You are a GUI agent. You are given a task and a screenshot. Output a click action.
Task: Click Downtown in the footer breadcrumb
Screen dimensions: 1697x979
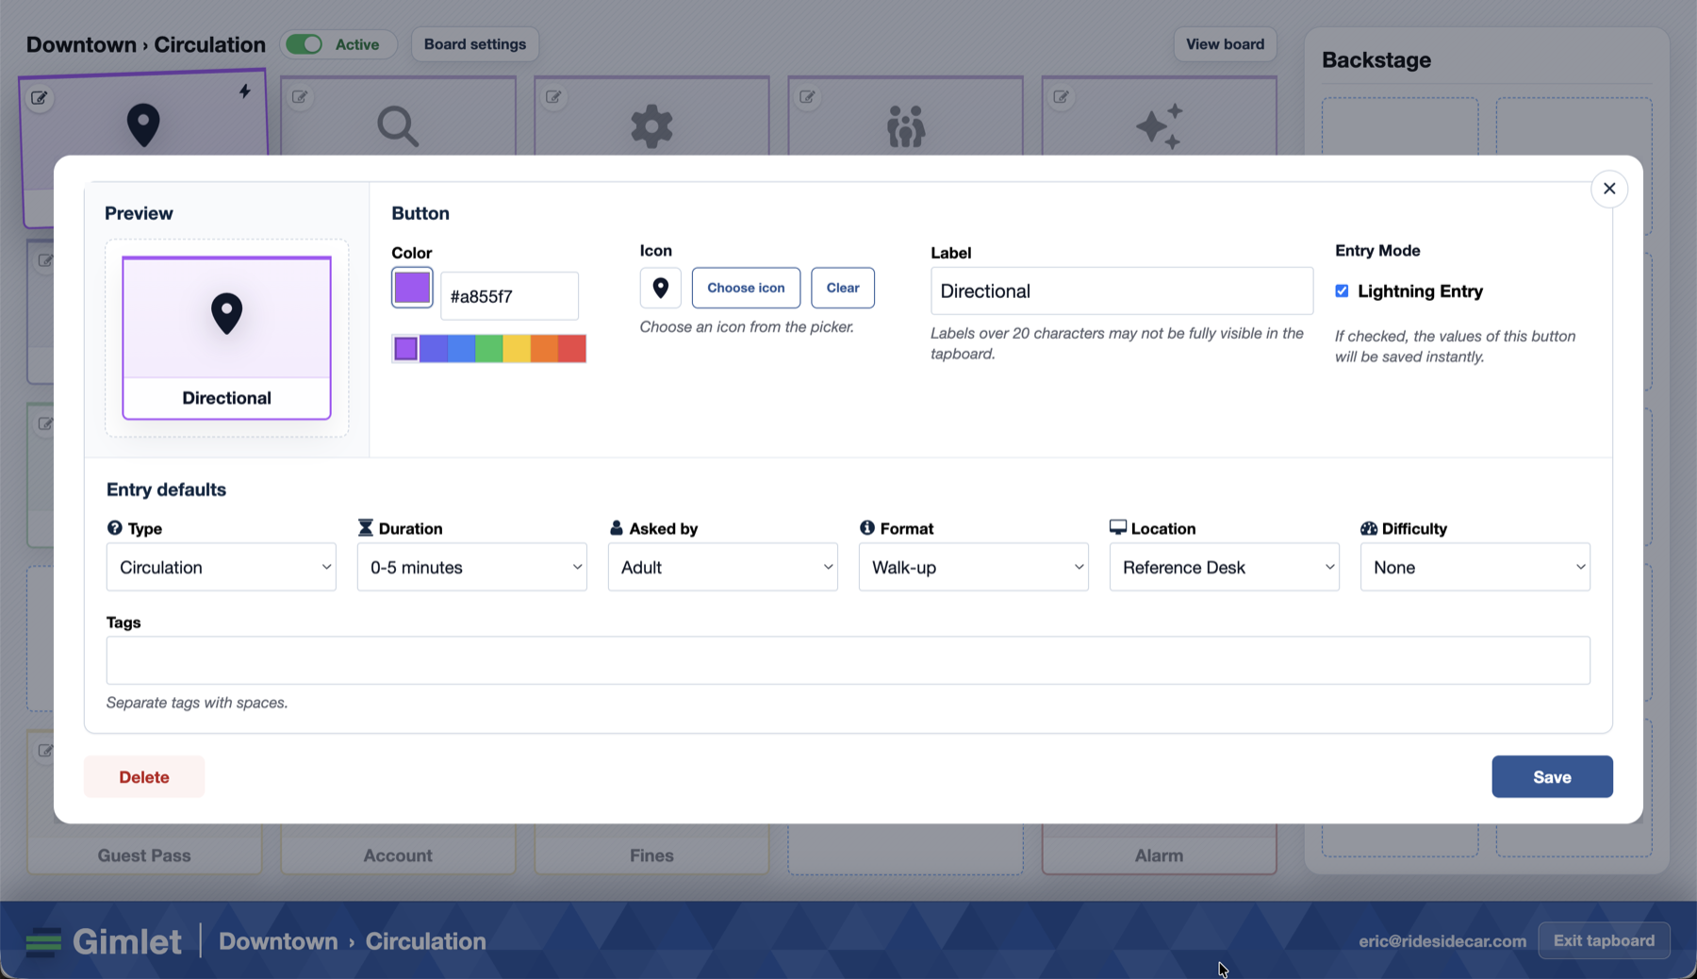[278, 941]
